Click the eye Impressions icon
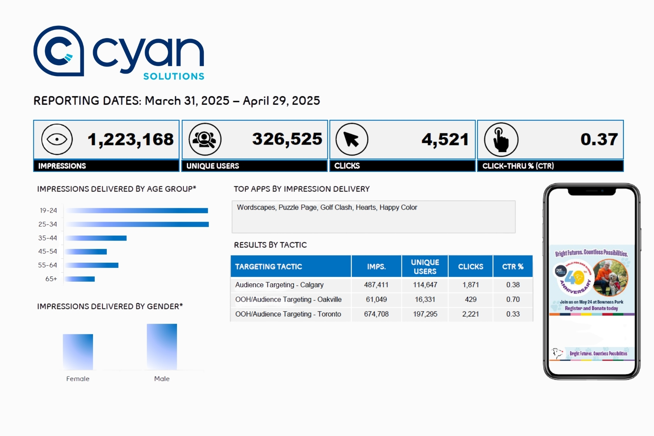This screenshot has width=654, height=436. tap(57, 139)
